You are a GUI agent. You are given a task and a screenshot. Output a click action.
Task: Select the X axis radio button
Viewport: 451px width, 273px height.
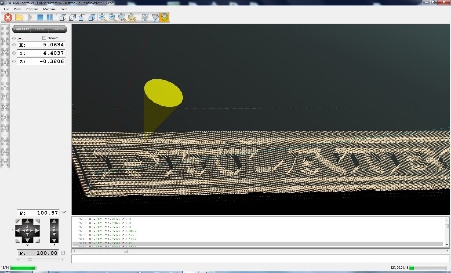click(x=14, y=45)
